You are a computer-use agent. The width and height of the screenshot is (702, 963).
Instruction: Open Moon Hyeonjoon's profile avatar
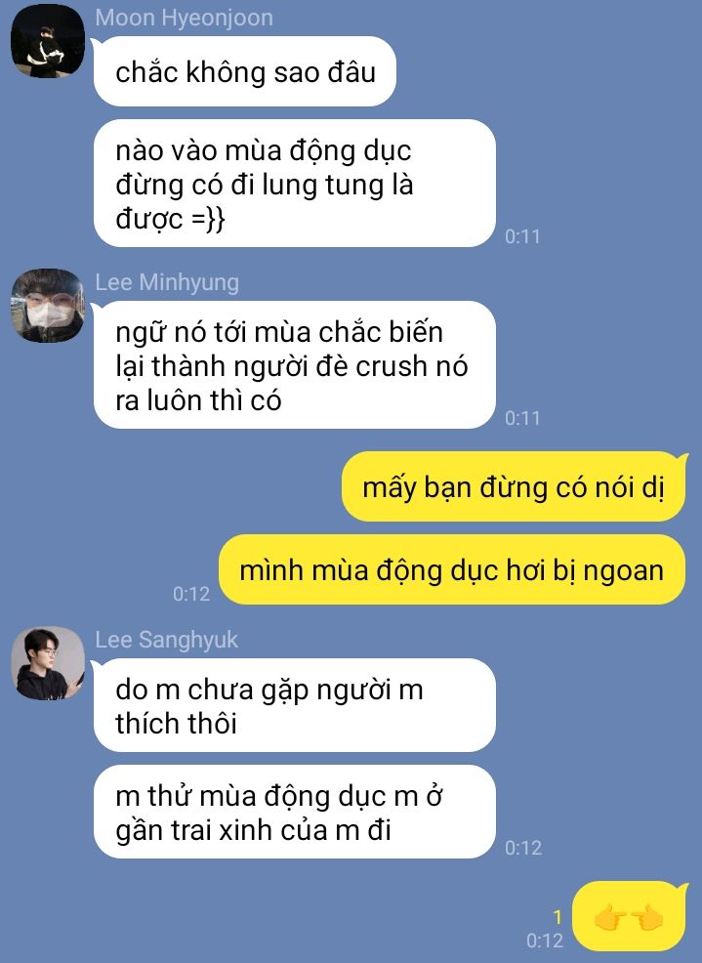point(48,41)
